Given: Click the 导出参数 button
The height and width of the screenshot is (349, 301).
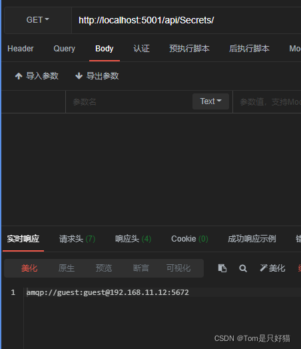Looking at the screenshot, I should click(97, 76).
